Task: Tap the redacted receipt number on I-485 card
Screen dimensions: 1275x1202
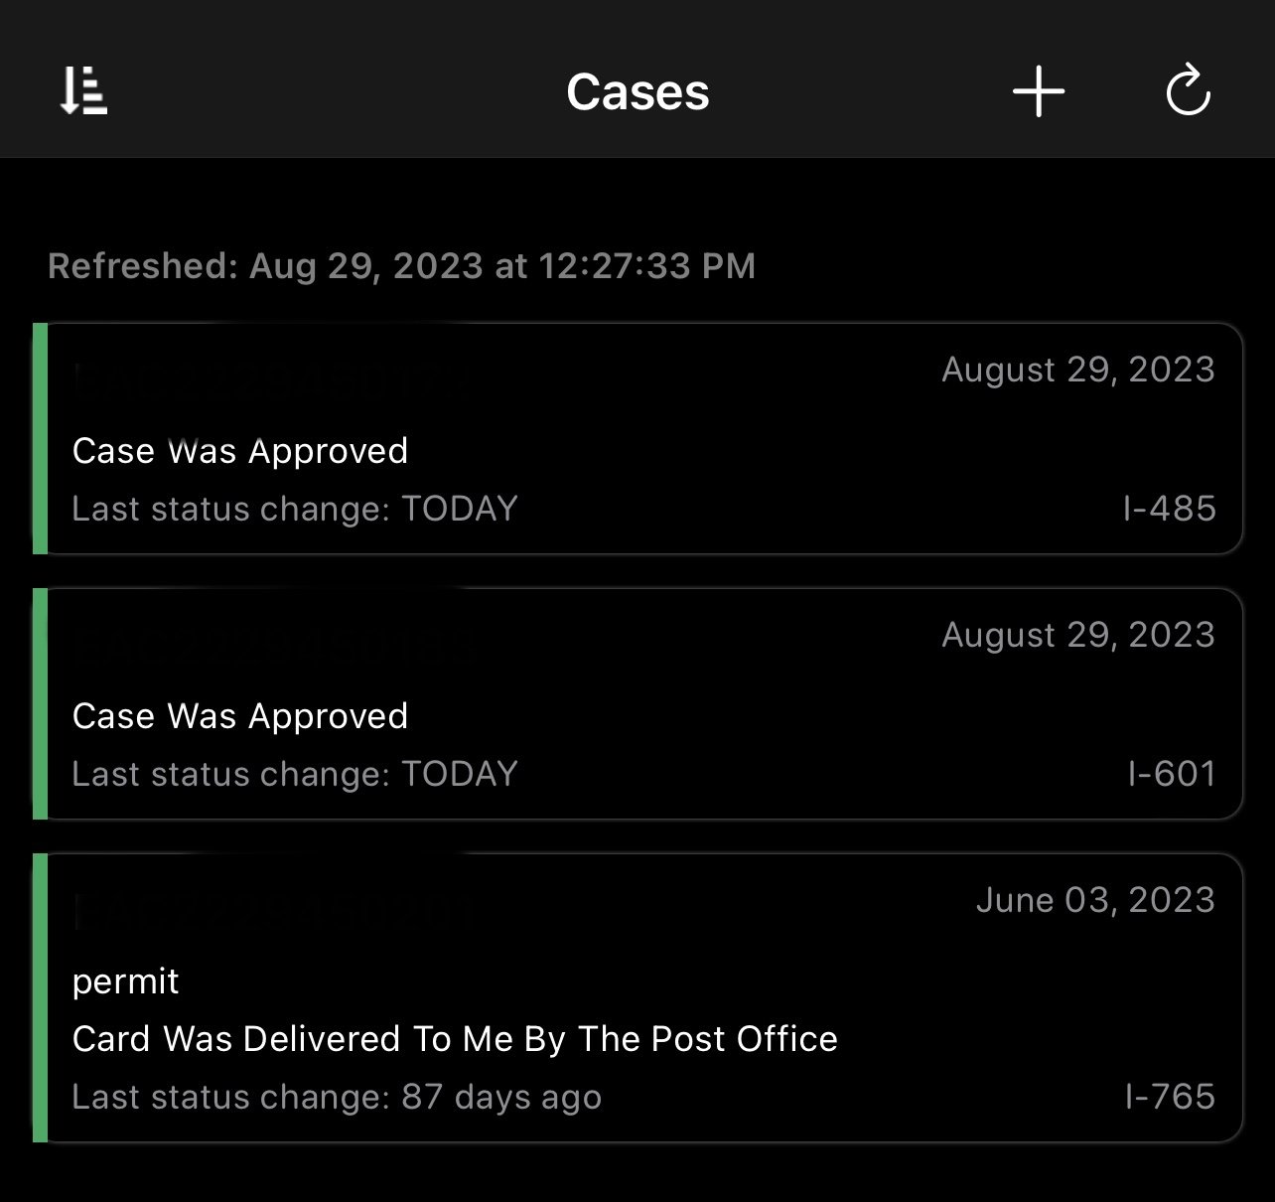Action: pyautogui.click(x=268, y=378)
